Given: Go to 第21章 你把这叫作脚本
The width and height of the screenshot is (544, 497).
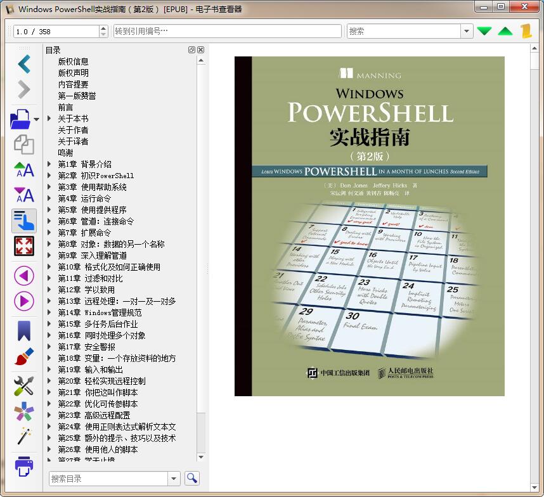Looking at the screenshot, I should coord(98,392).
